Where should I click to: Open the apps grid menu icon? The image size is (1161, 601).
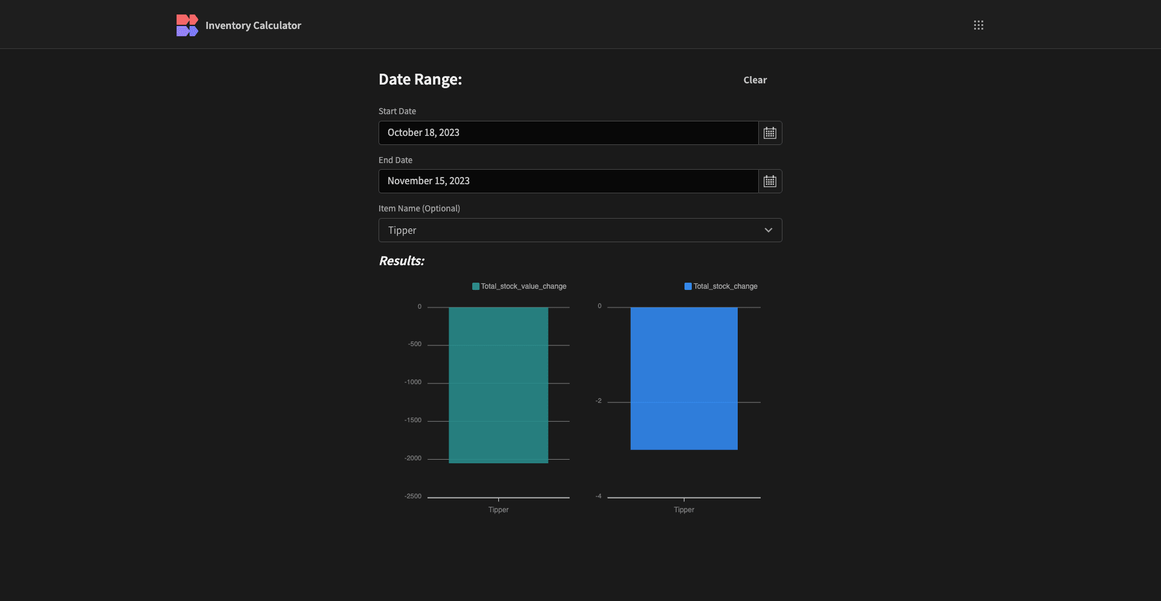978,25
